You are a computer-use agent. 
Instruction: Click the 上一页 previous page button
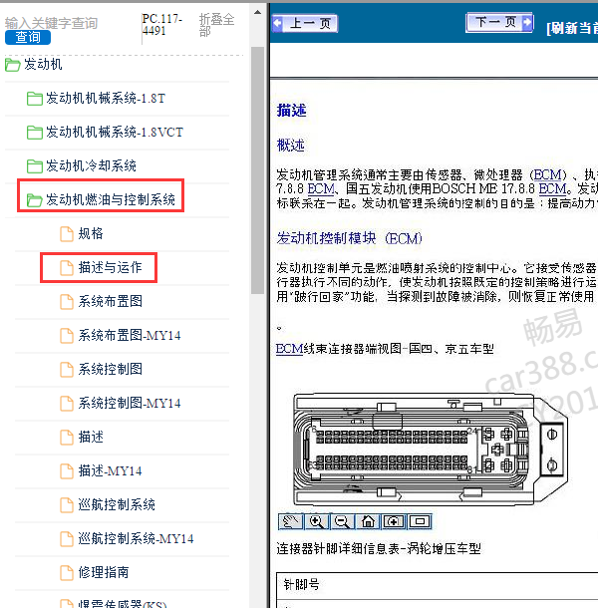click(x=305, y=23)
